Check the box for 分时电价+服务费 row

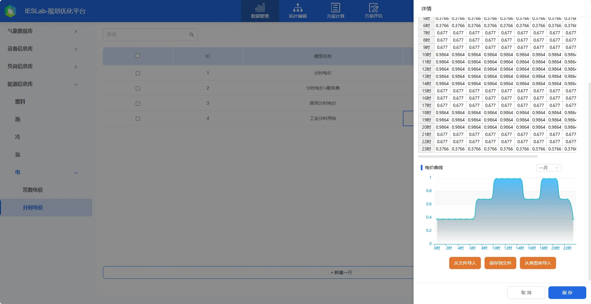pos(138,88)
